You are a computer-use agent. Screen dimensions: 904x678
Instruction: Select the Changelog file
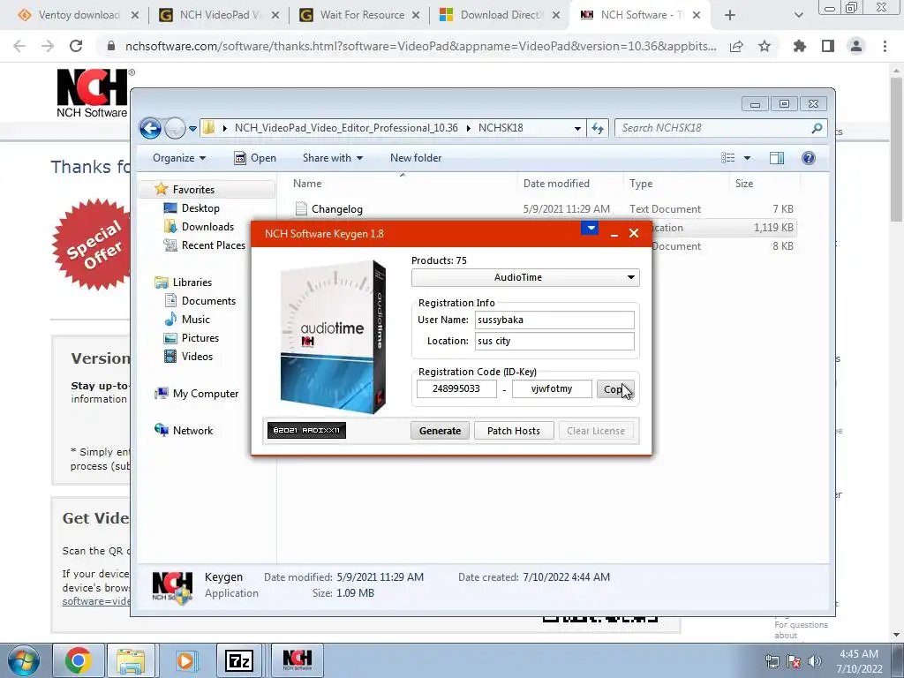(336, 208)
